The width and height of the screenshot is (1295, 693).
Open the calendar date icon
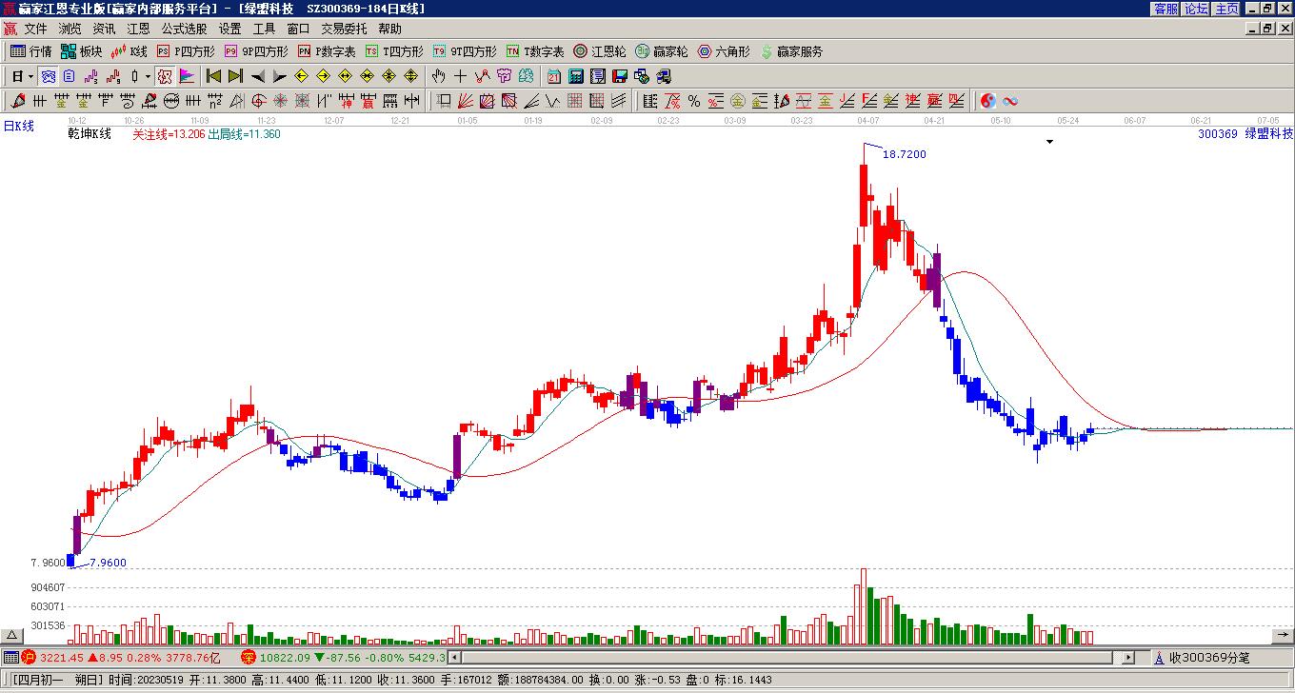pyautogui.click(x=553, y=76)
